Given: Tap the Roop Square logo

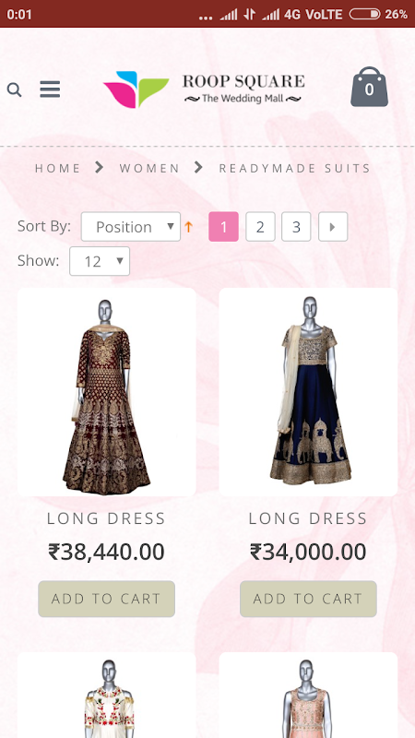Looking at the screenshot, I should pos(202,89).
